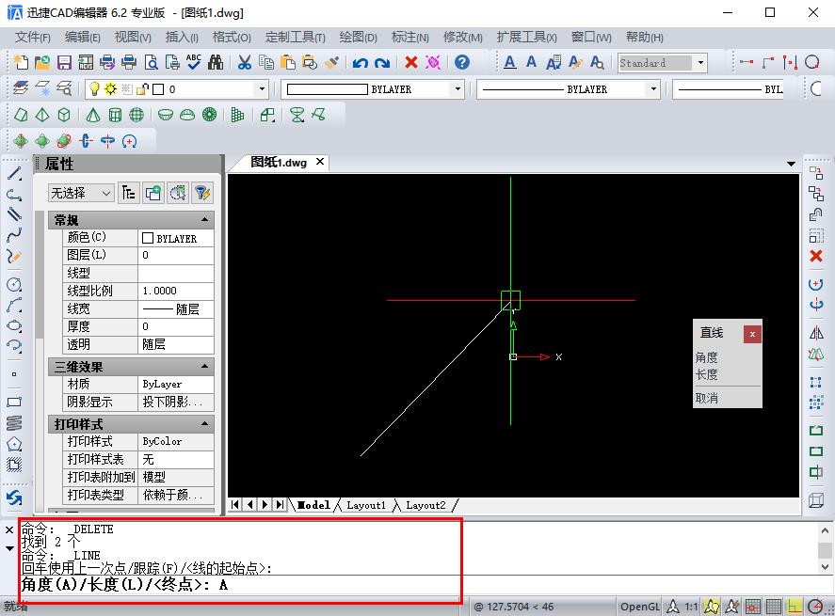
Task: Click the cylinder solid icon
Action: 115,115
